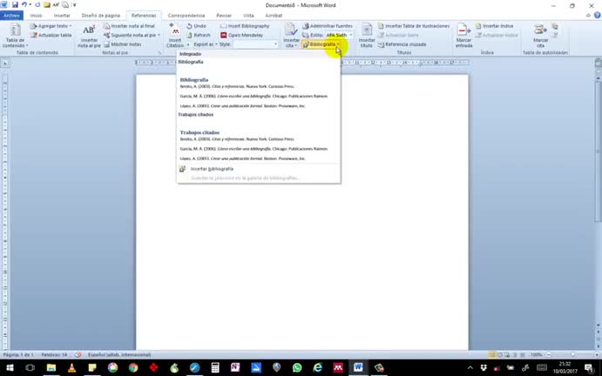Image resolution: width=602 pixels, height=376 pixels.
Task: Select Print Layout view in status bar
Action: (492, 355)
